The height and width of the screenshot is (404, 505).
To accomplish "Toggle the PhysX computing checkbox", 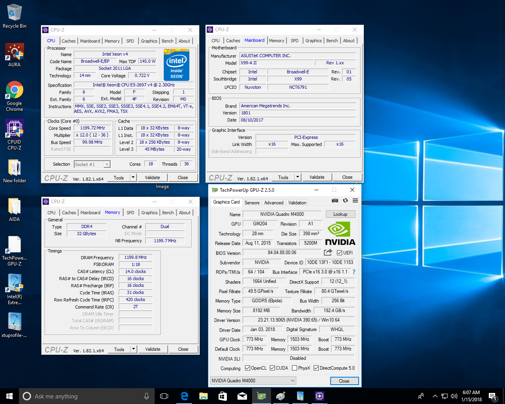I will coord(294,368).
